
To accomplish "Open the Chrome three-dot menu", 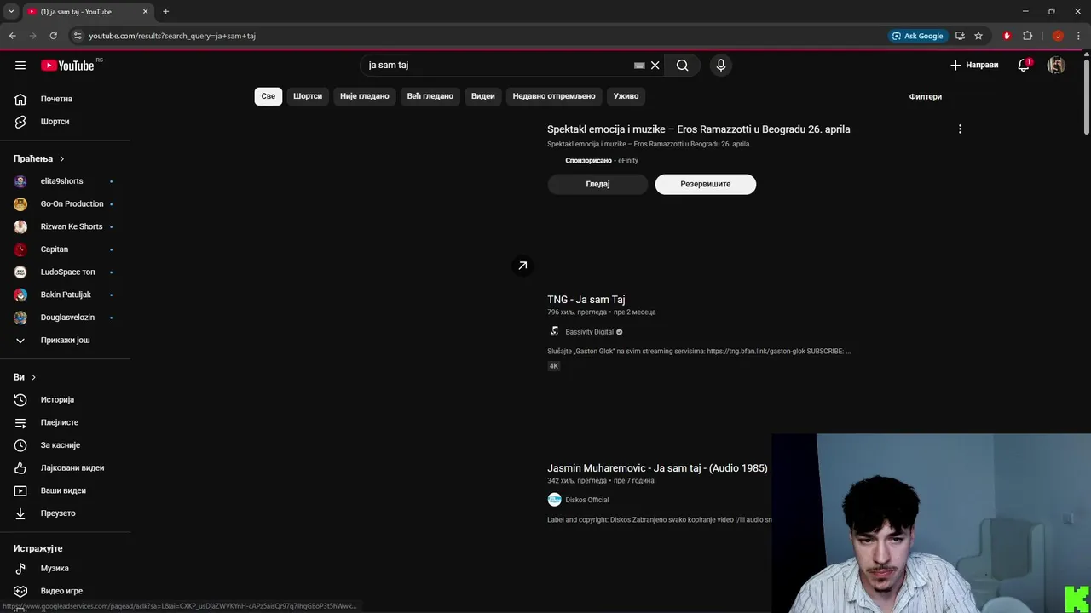I will coord(1078,36).
